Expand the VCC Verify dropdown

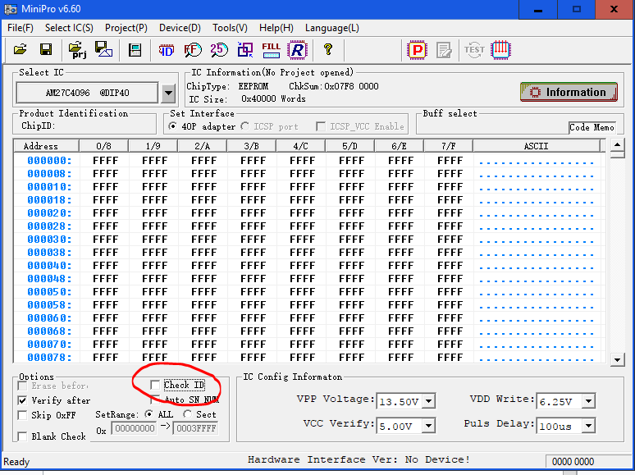[x=428, y=426]
